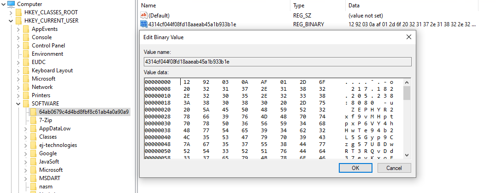This screenshot has width=496, height=193.
Task: Click the AppDataLow folder icon
Action: pyautogui.click(x=34, y=129)
